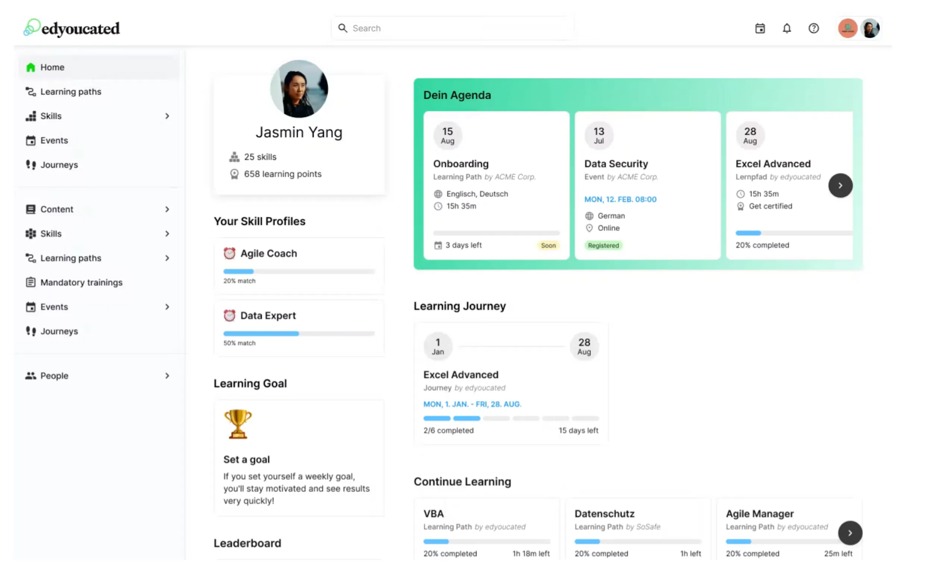Click the edyoucated logo

[72, 28]
